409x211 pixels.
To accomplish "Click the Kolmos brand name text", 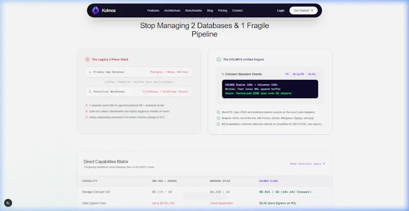I will 109,11.
